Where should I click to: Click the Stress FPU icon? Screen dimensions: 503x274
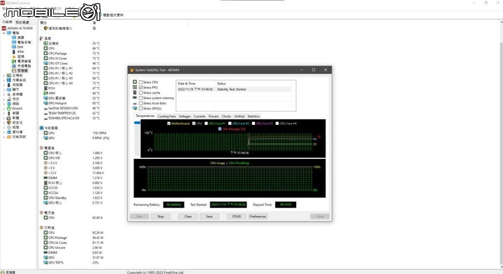click(x=135, y=87)
